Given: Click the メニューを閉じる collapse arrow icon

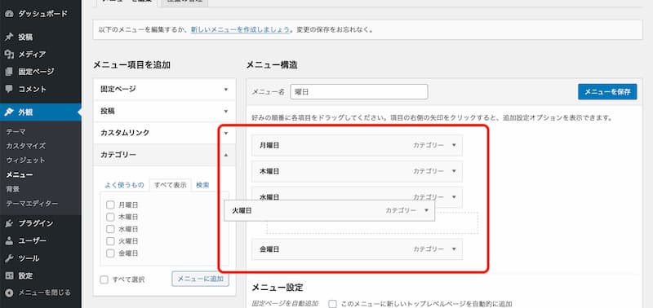Looking at the screenshot, I should pyautogui.click(x=9, y=293).
